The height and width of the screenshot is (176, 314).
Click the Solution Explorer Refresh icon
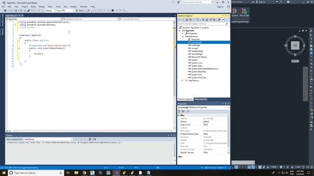click(x=207, y=20)
